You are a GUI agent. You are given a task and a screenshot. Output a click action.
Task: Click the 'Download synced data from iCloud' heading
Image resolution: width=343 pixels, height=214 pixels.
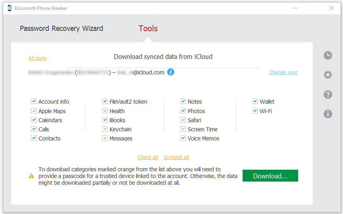click(163, 57)
